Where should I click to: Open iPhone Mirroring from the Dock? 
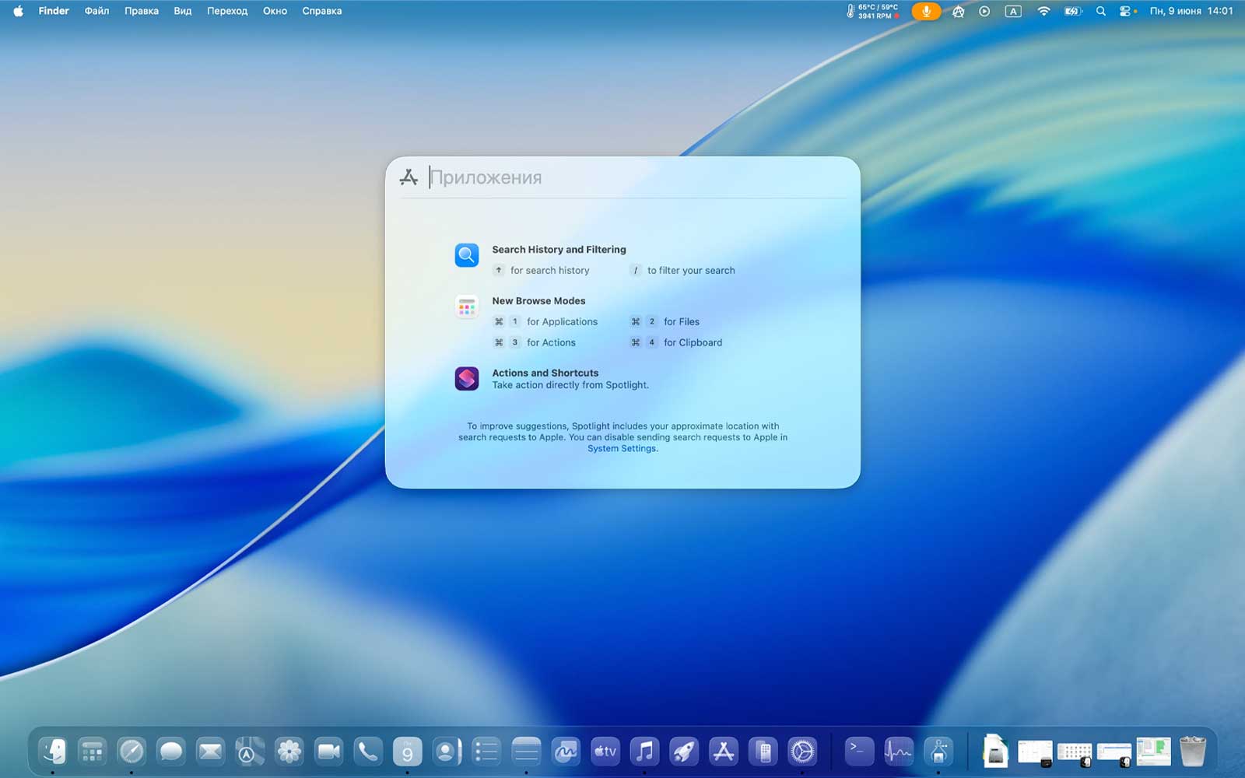click(763, 752)
